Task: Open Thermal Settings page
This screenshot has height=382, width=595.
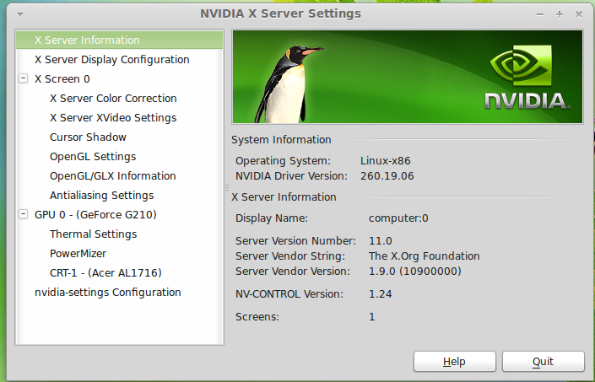Action: [x=94, y=234]
